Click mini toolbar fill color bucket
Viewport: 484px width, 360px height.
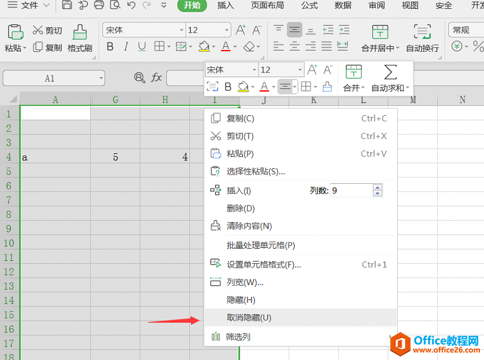tap(243, 87)
